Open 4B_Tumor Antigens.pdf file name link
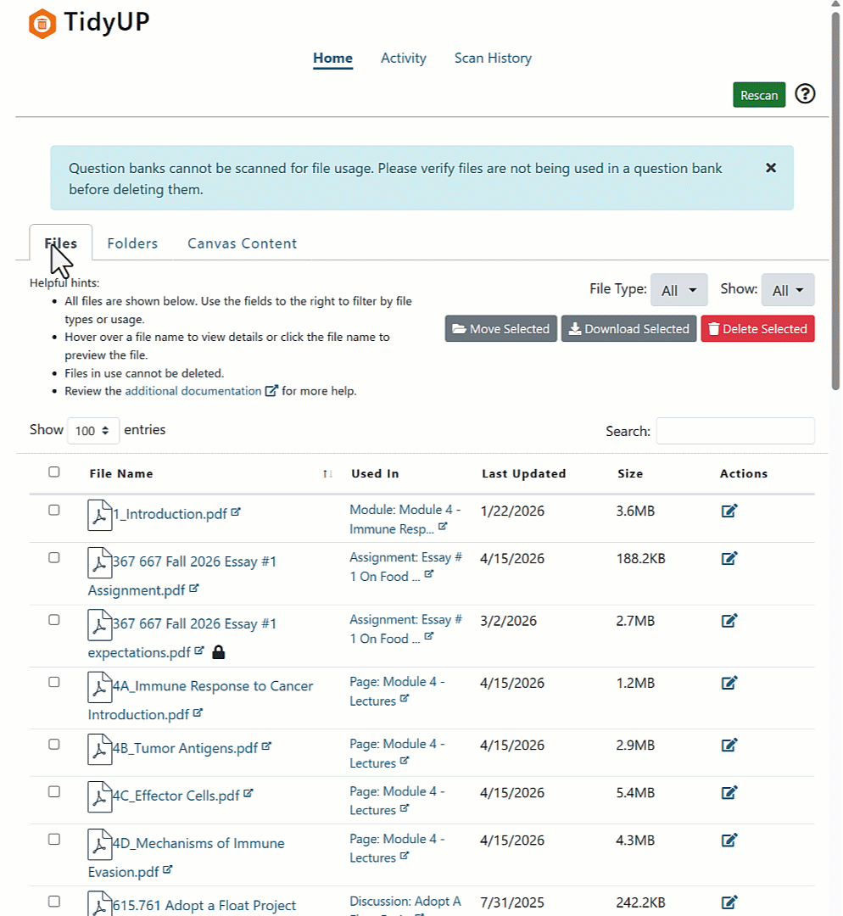Screen dimensions: 843x916 pyautogui.click(x=185, y=748)
